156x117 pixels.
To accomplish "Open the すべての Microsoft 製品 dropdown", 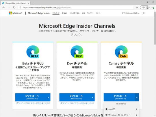I will point(130,13).
